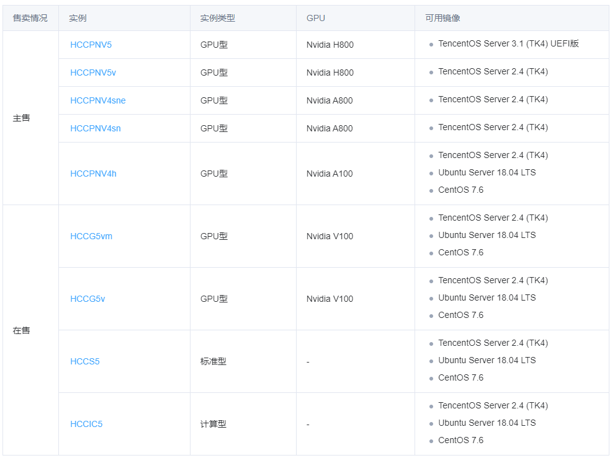Screen dimensions: 610x458
Task: Click GPU型 in the HCCPNV4h row
Action: [x=214, y=174]
